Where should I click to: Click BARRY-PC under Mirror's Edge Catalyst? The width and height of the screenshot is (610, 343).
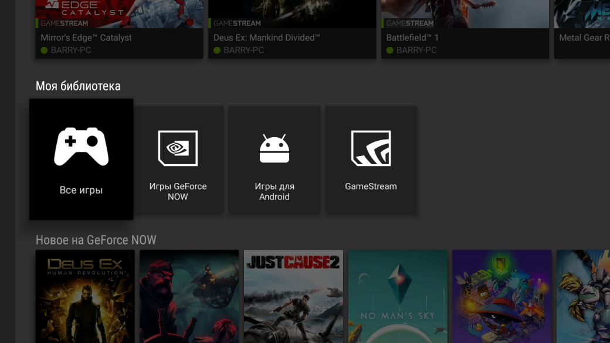pos(71,50)
